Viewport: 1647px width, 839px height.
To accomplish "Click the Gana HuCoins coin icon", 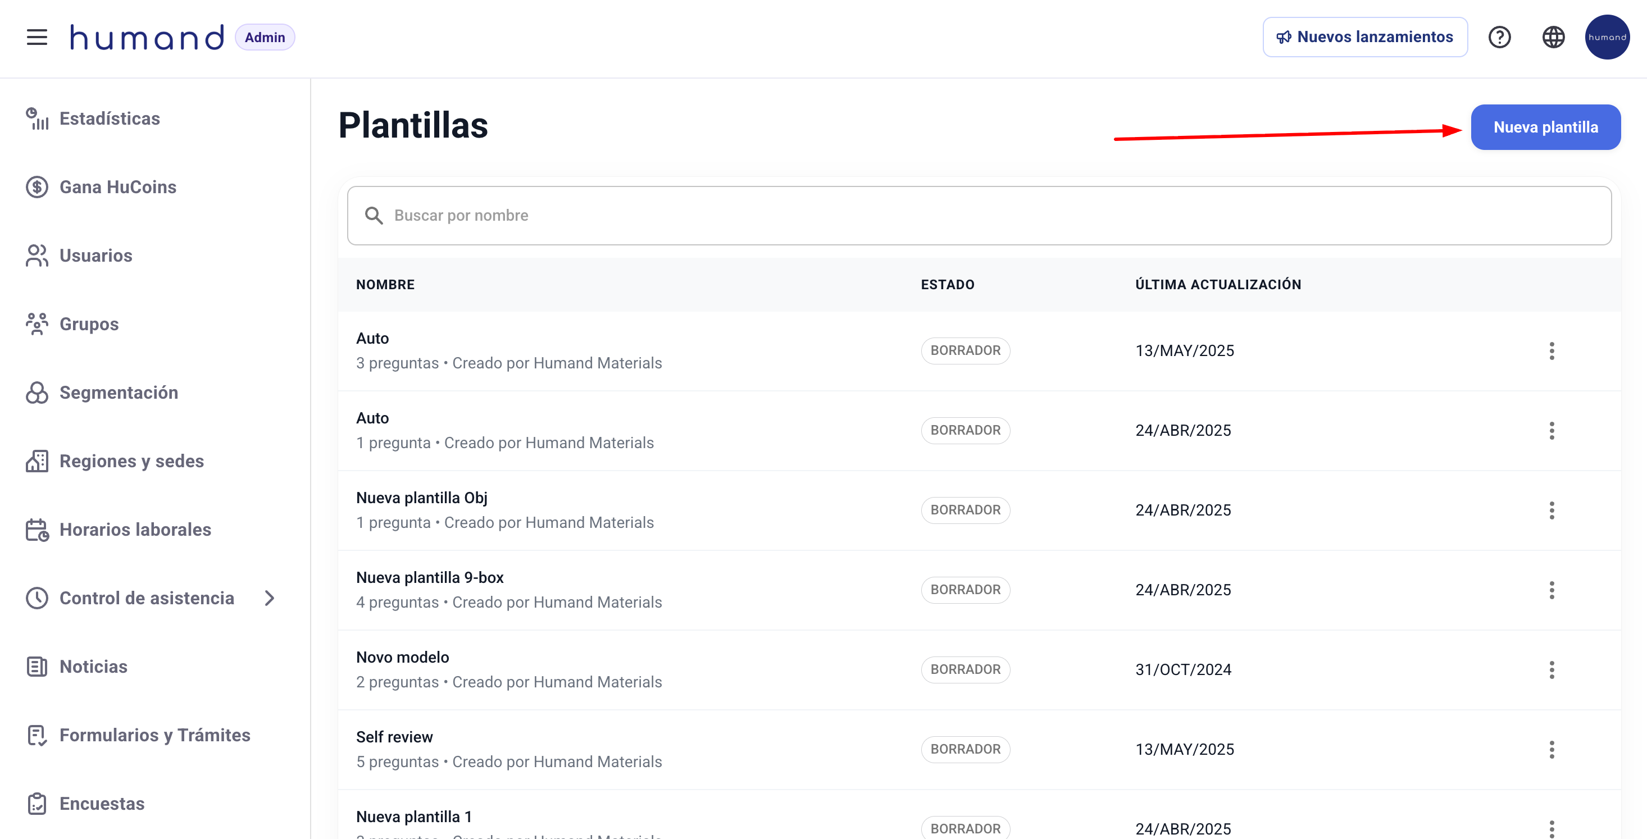I will point(37,187).
